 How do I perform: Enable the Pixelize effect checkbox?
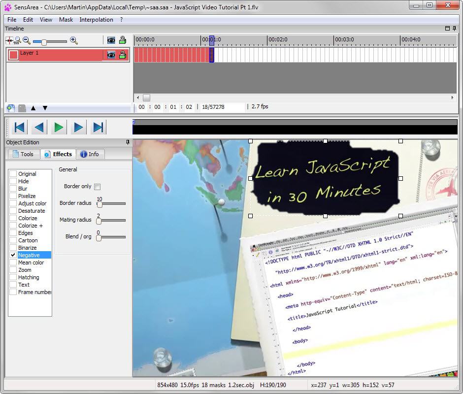click(x=13, y=196)
